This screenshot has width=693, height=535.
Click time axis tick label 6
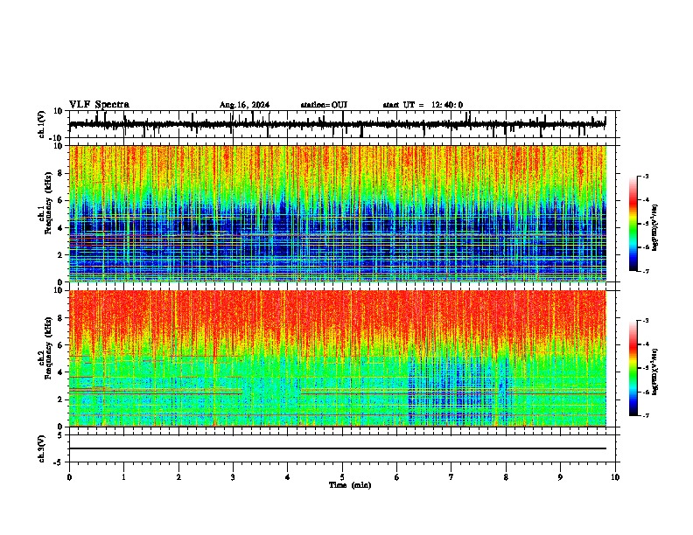(x=396, y=477)
